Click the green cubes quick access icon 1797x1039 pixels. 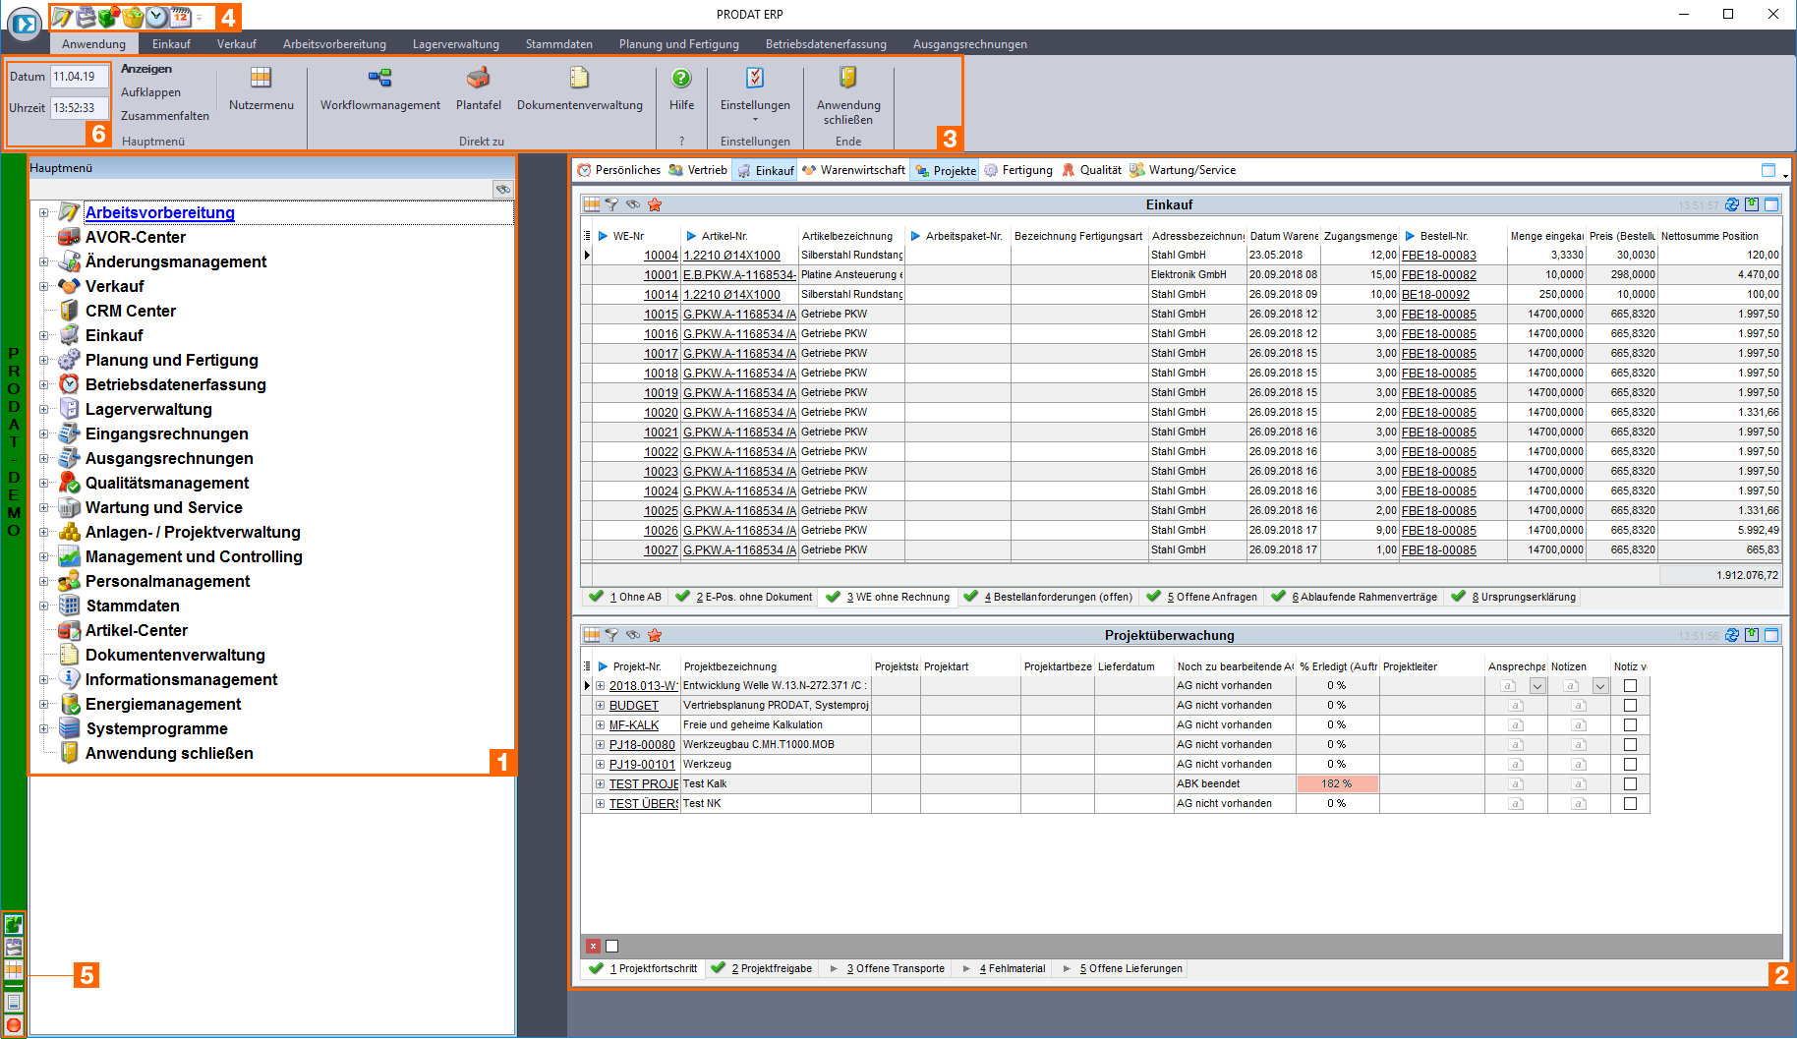pos(109,17)
